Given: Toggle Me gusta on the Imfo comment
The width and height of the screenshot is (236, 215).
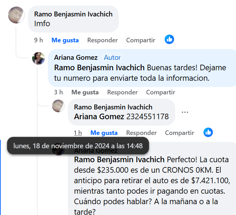Looking at the screenshot, I should click(x=65, y=40).
